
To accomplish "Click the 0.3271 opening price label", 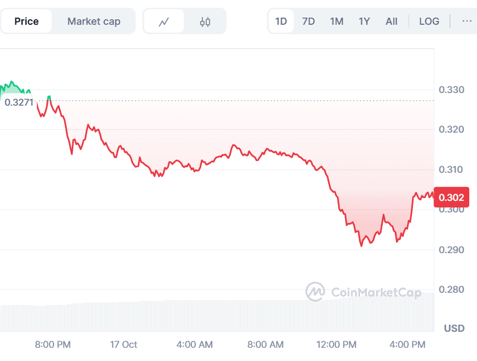I will point(19,102).
